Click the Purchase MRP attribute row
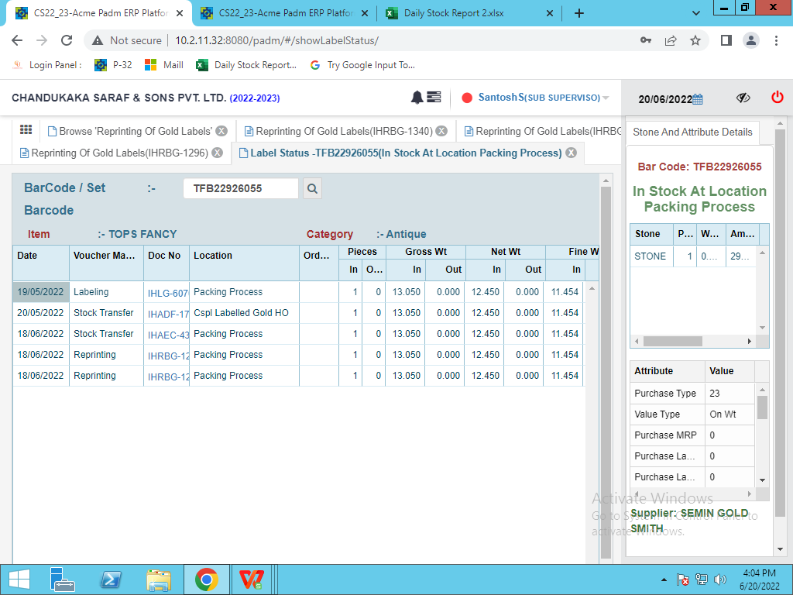The width and height of the screenshot is (793, 595). coord(692,435)
